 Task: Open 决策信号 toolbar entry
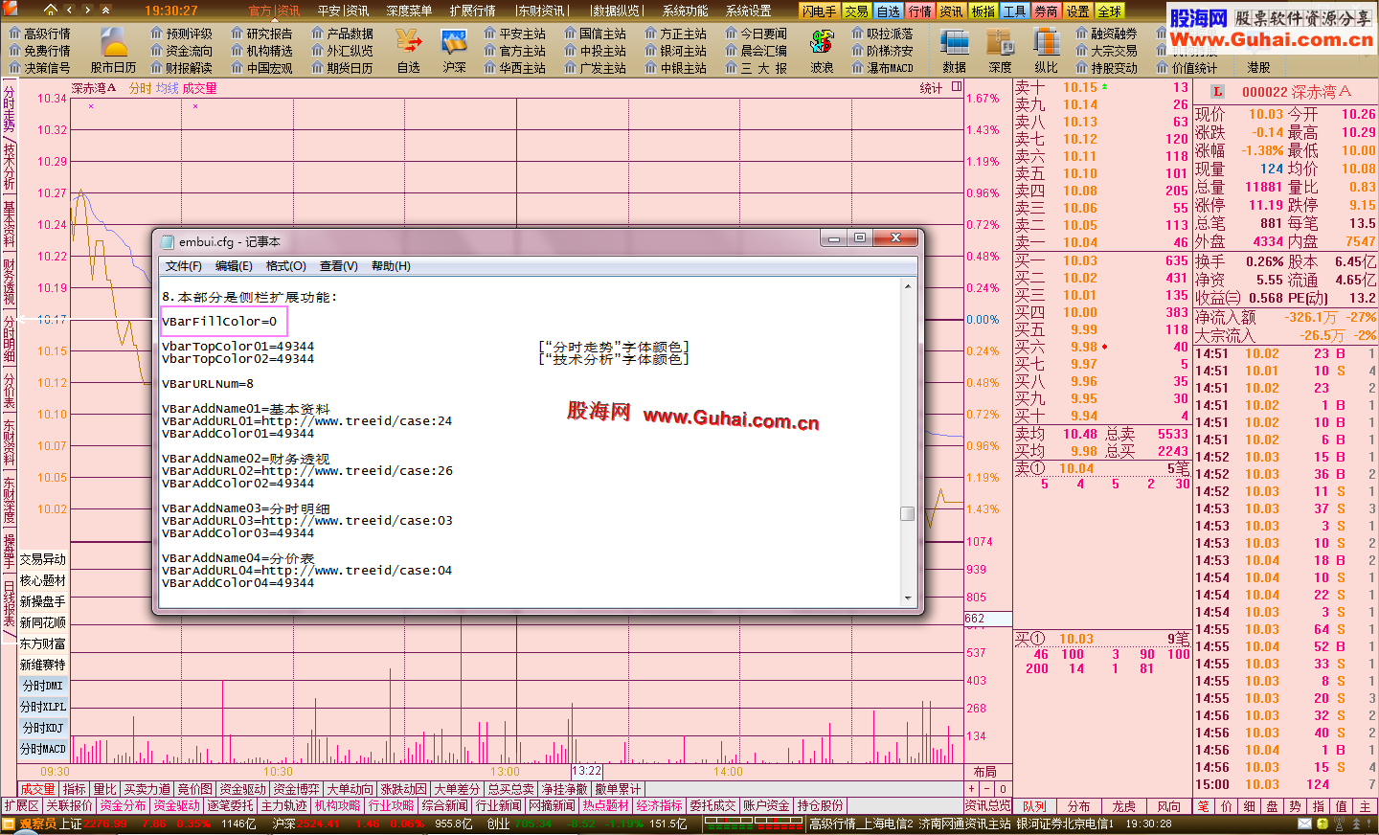39,68
